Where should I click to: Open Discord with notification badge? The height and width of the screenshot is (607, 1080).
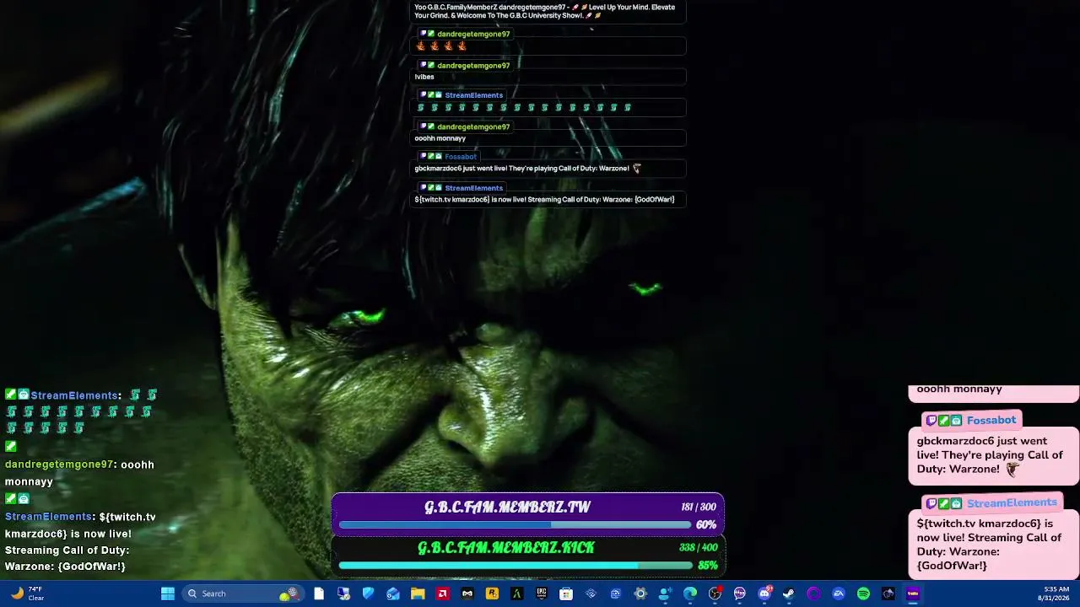click(764, 594)
